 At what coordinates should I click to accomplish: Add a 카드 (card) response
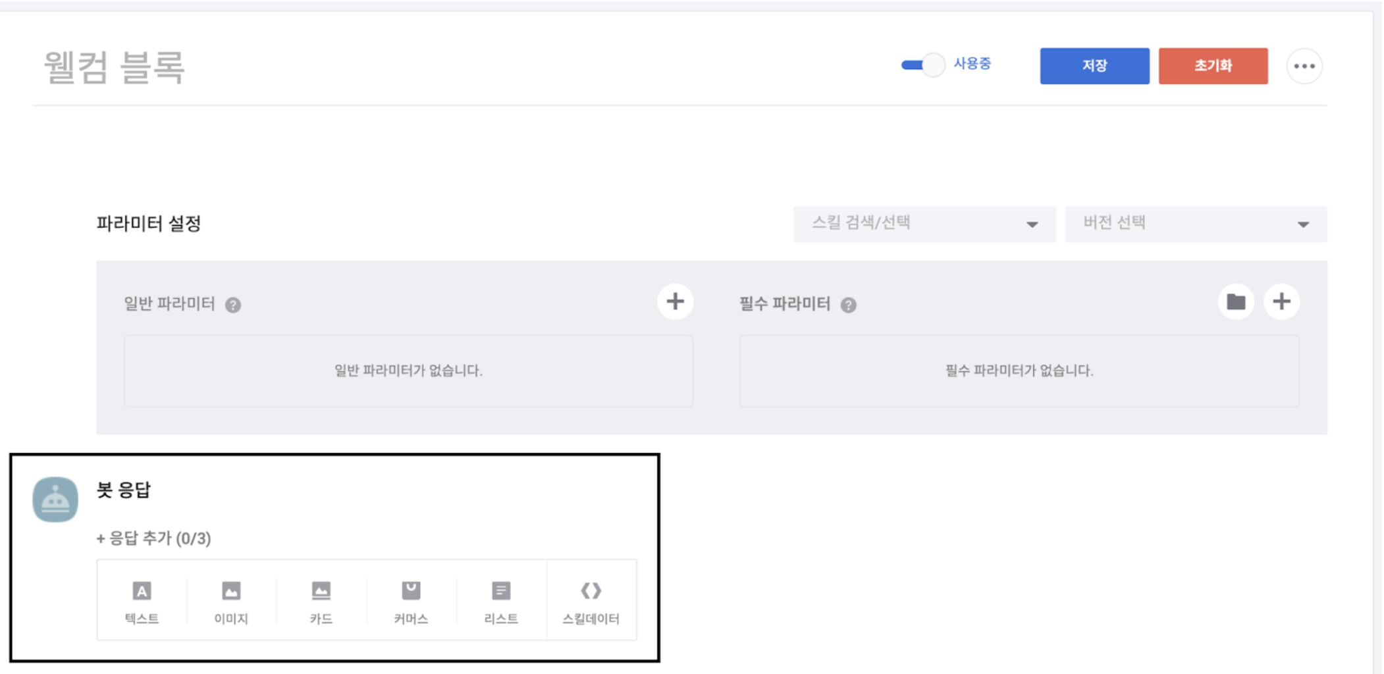click(321, 600)
